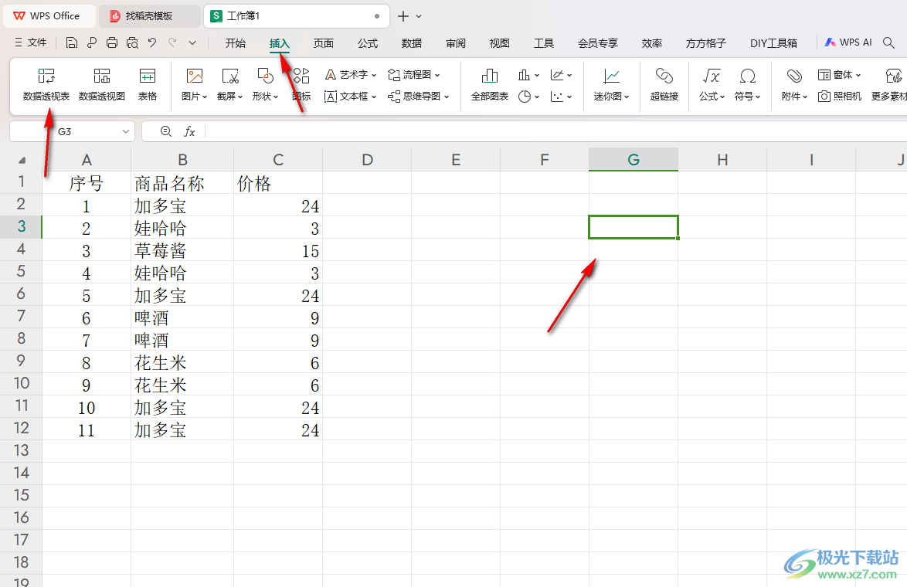The height and width of the screenshot is (587, 907).
Task: Select row 3 header
Action: (x=21, y=226)
